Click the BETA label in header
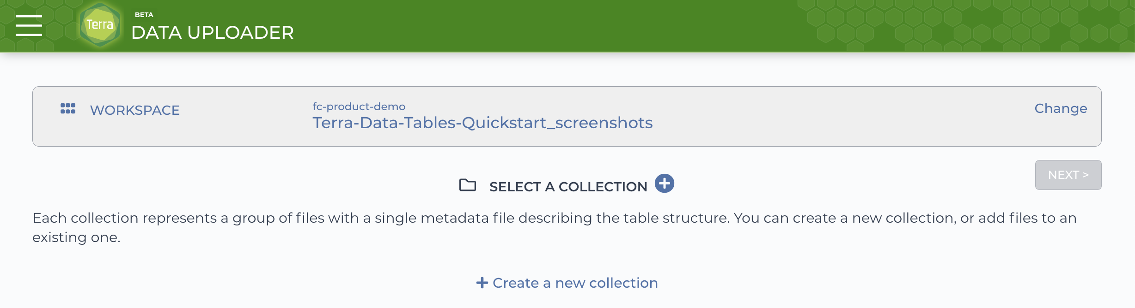1135x308 pixels. 144,15
